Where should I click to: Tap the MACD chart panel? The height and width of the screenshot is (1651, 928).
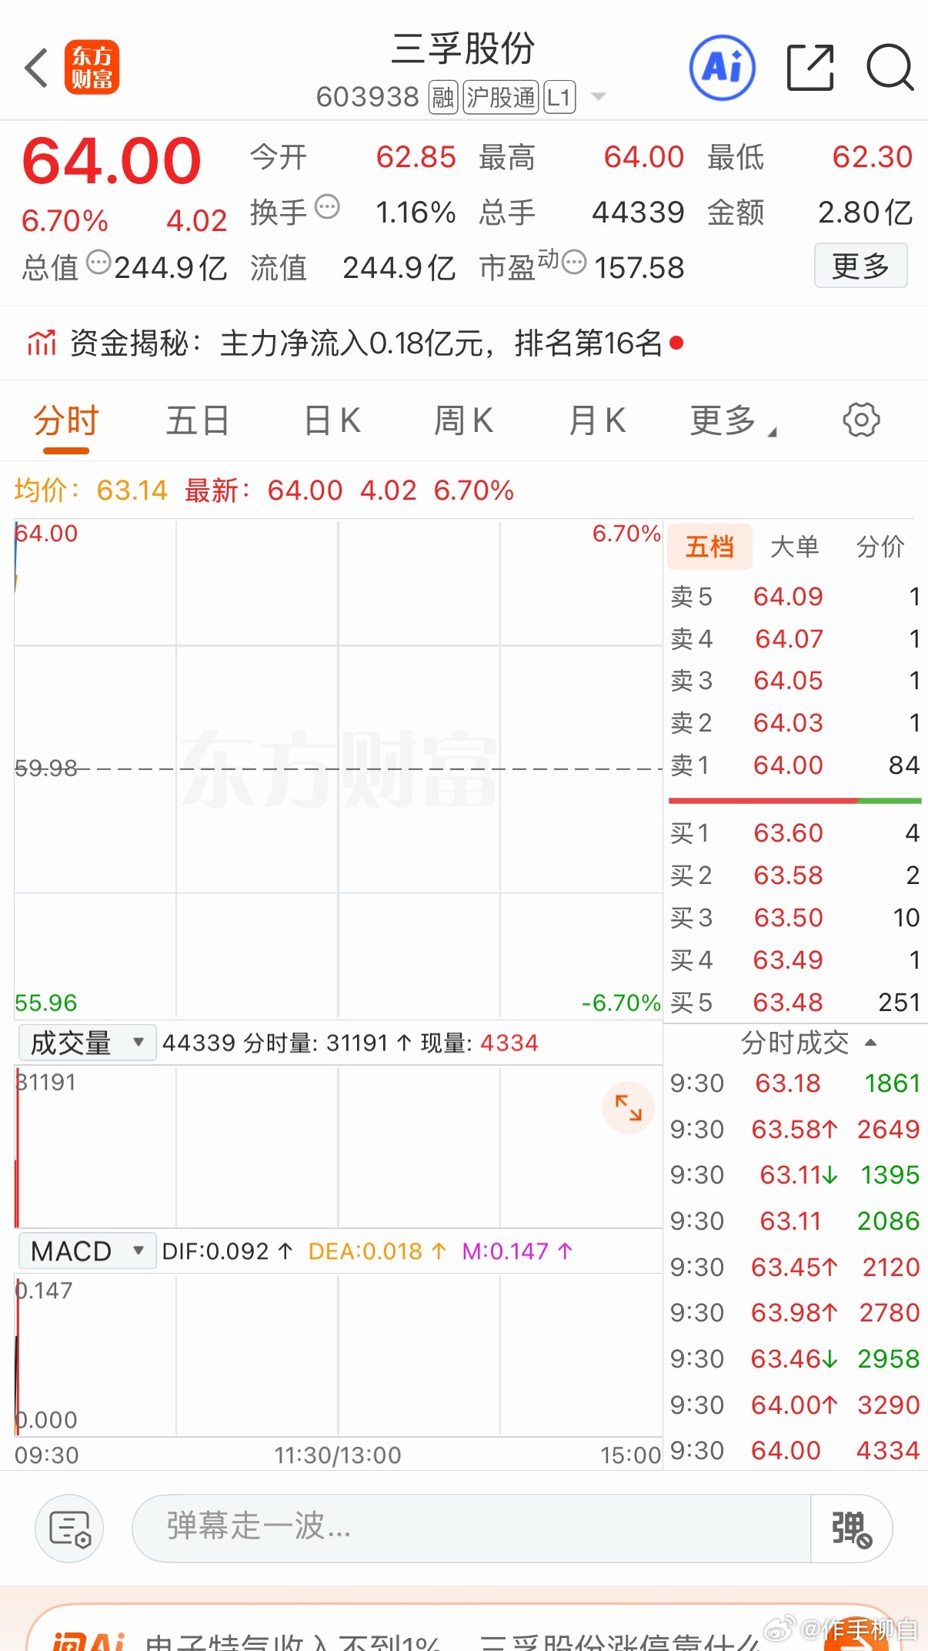tap(338, 1355)
